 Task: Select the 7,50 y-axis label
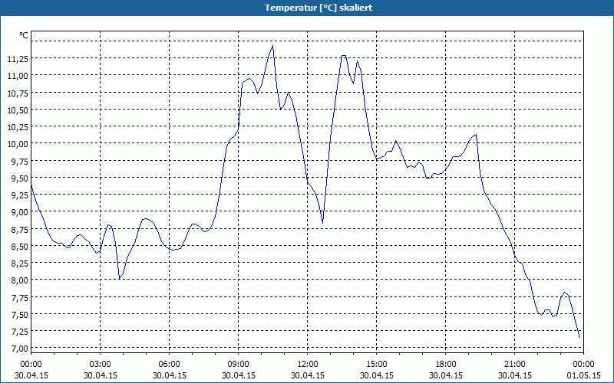click(20, 315)
